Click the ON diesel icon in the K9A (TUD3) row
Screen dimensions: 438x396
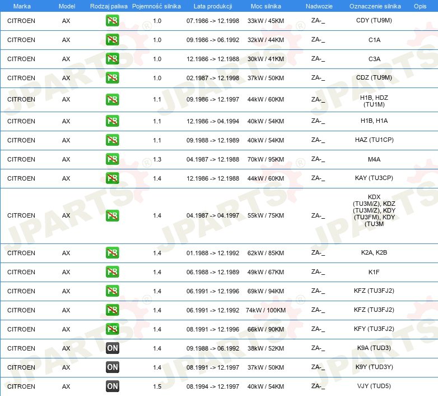pos(112,348)
